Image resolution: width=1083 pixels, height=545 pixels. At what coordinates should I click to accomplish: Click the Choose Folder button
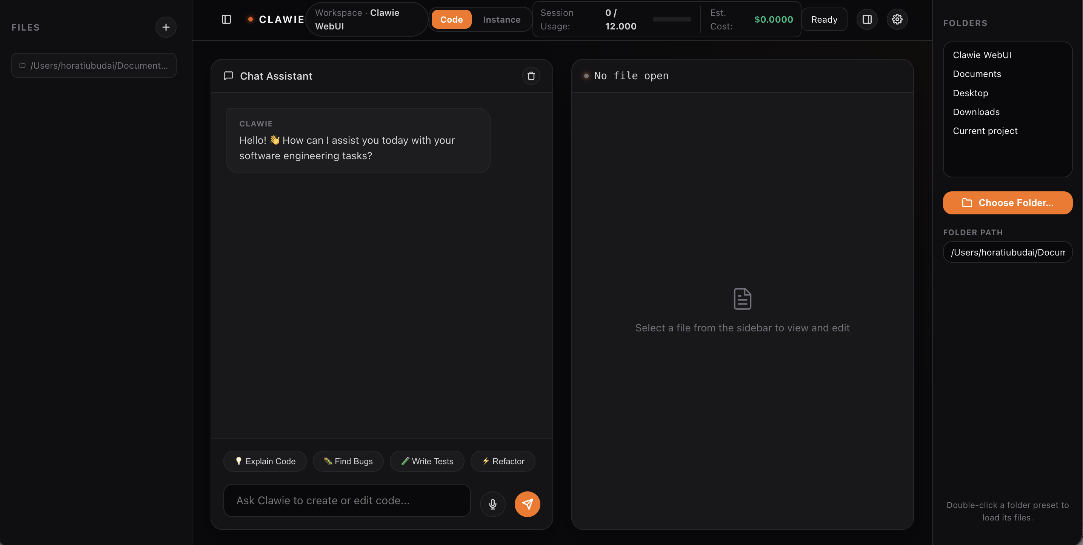click(x=1008, y=203)
